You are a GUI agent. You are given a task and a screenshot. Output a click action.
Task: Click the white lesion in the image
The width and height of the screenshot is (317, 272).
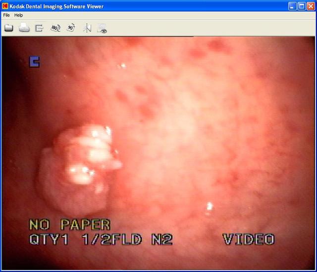[x=82, y=158]
